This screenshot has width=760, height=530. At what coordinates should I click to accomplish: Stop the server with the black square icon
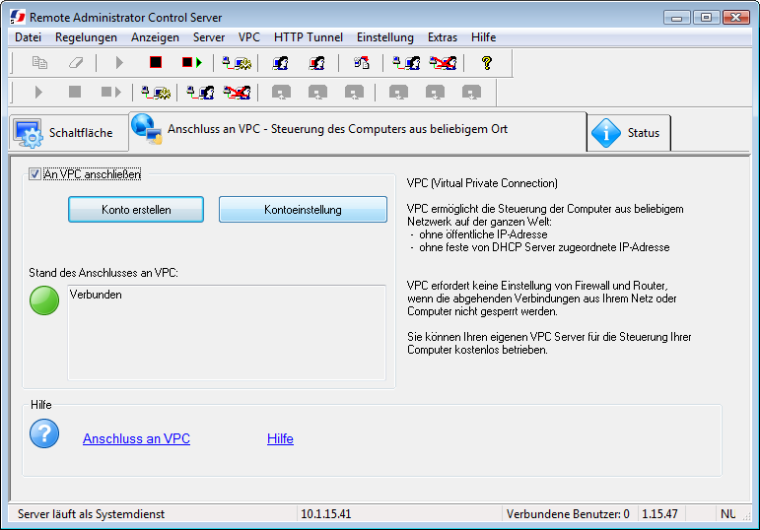tap(156, 62)
